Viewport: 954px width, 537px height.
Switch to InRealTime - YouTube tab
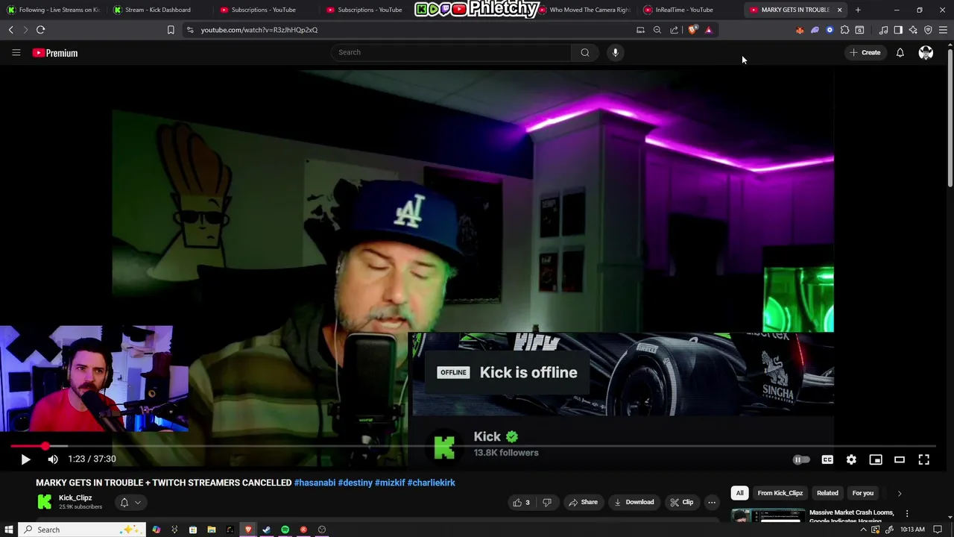pyautogui.click(x=684, y=10)
